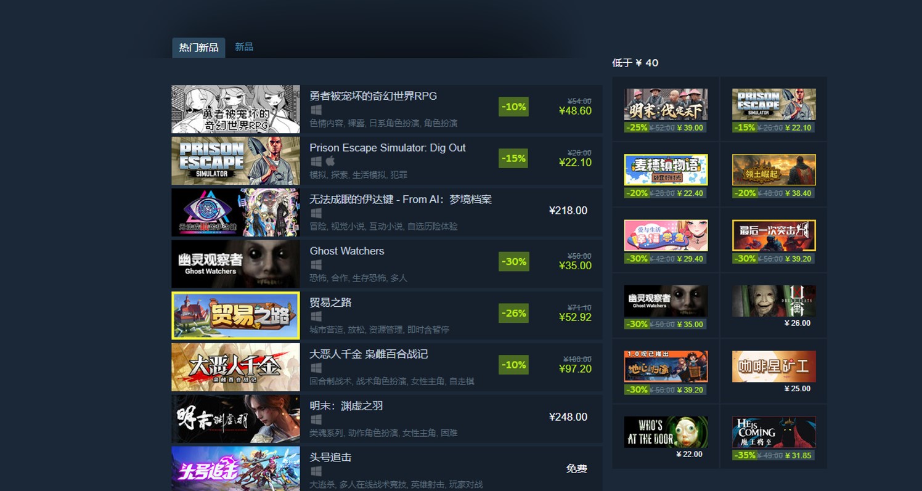Screen dimensions: 922x491
Task: Click Windows icon under 明末：渊虚之羽
Action: [316, 420]
